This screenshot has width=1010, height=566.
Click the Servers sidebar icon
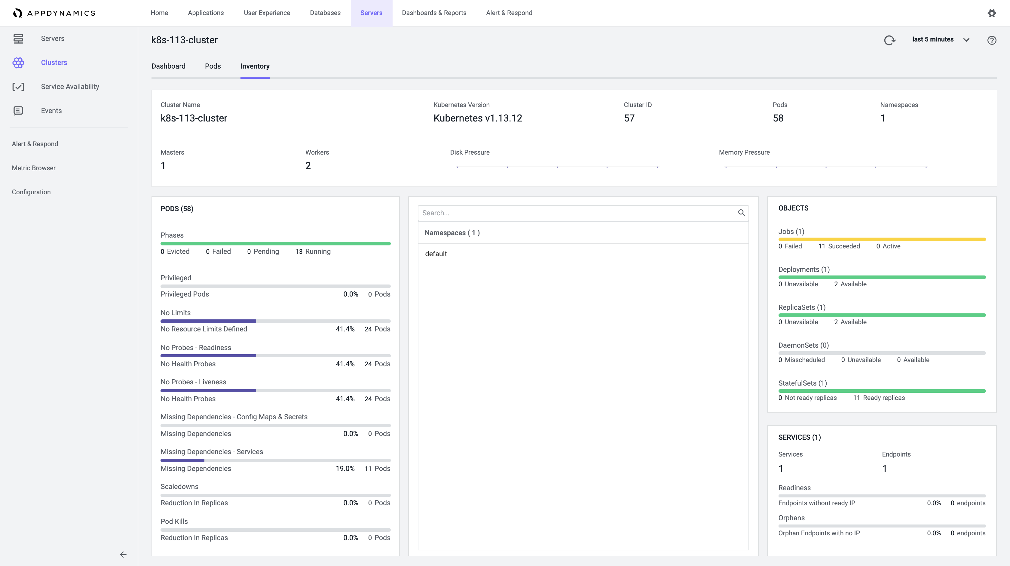pos(18,38)
